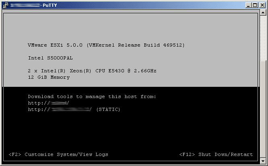The image size is (268, 166).
Task: Click the 12 GiB Memory text
Action: (x=49, y=77)
